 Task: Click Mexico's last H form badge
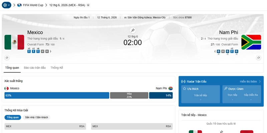coord(47,51)
